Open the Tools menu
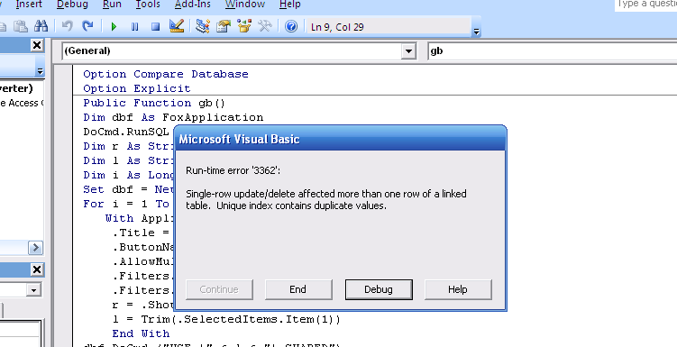The height and width of the screenshot is (347, 677). pos(148,5)
